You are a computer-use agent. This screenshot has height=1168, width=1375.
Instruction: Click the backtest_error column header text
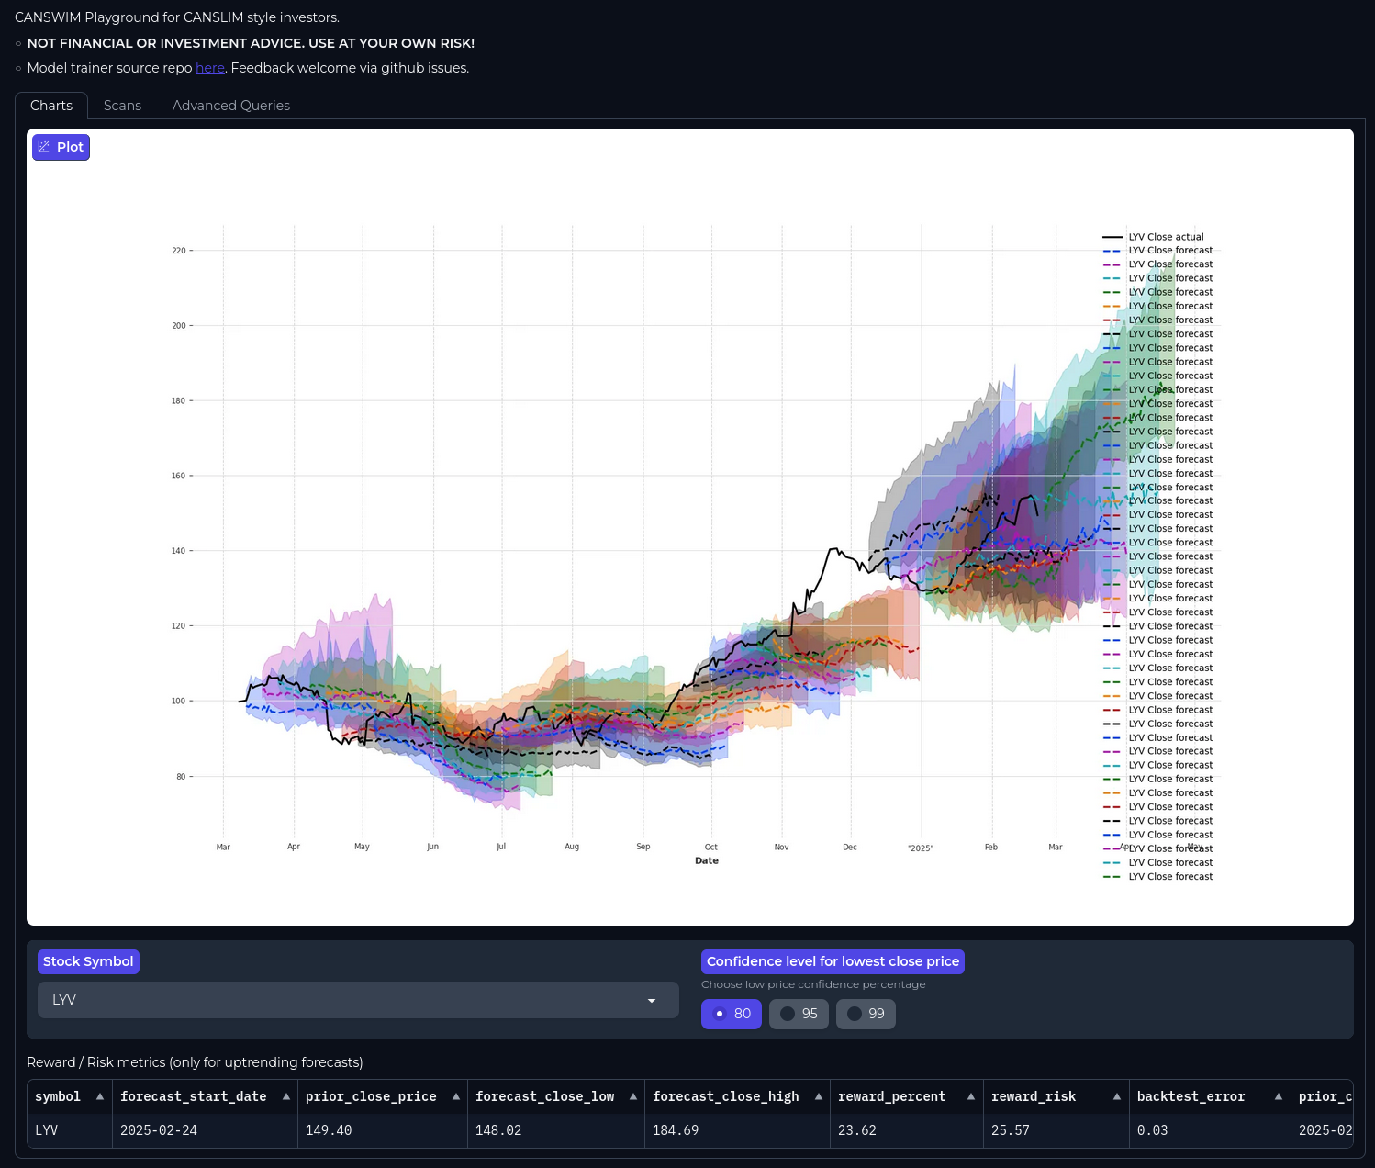click(1191, 1096)
